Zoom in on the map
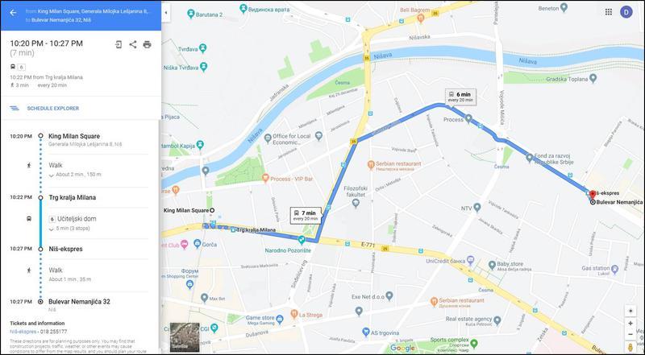The width and height of the screenshot is (645, 355). [x=630, y=324]
